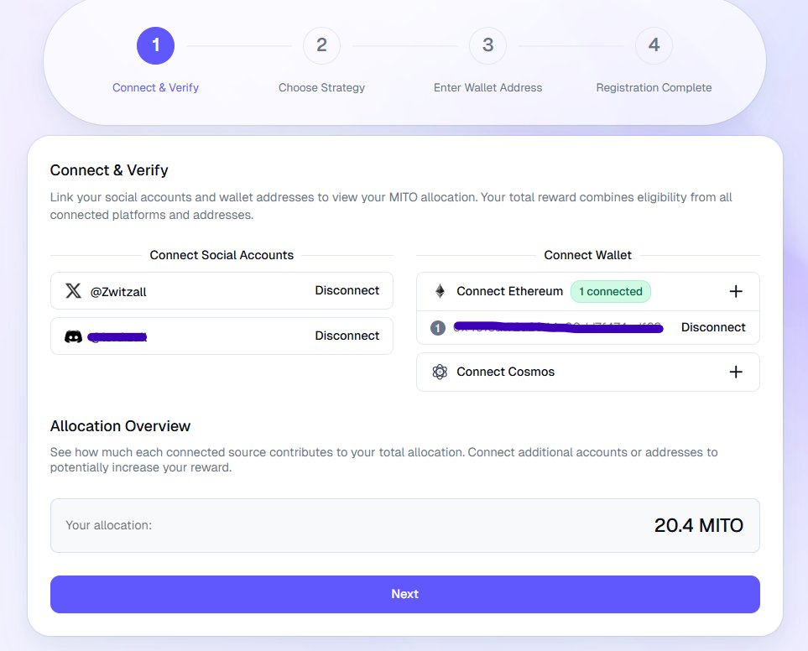This screenshot has height=651, width=808.
Task: Click the Next button
Action: 405,594
